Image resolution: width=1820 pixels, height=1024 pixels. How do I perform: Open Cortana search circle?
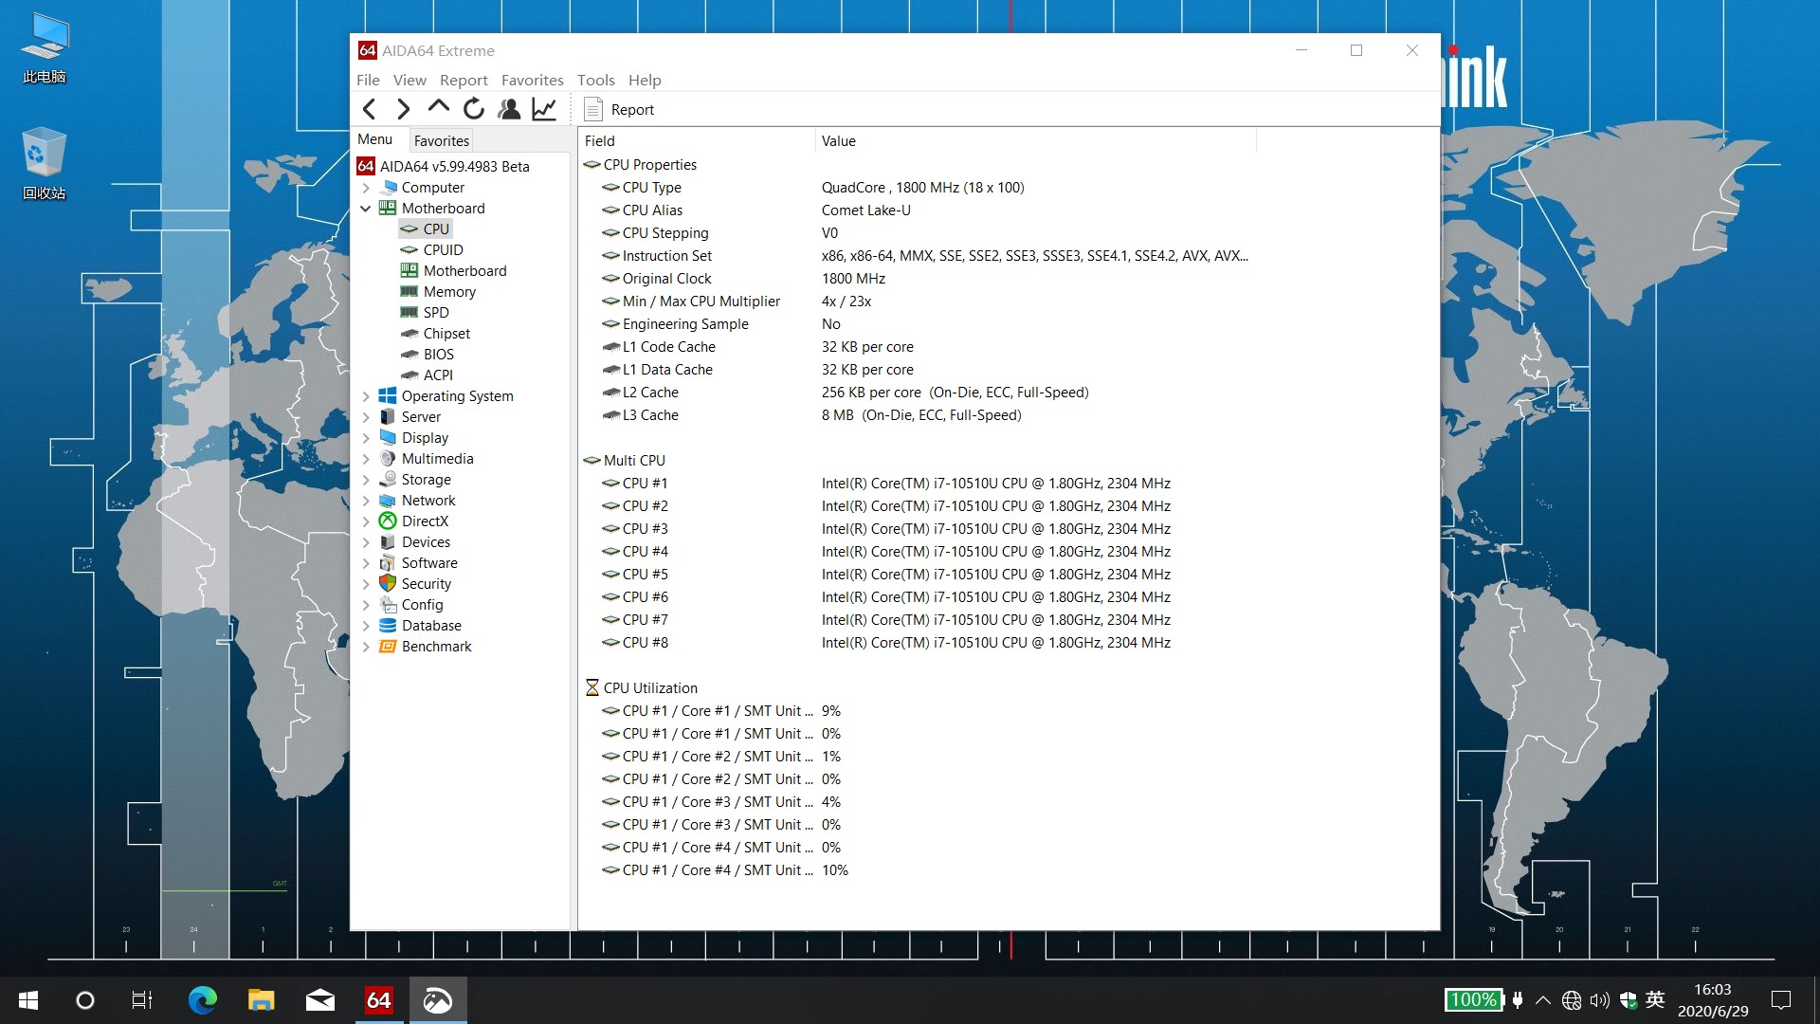pos(85,1000)
